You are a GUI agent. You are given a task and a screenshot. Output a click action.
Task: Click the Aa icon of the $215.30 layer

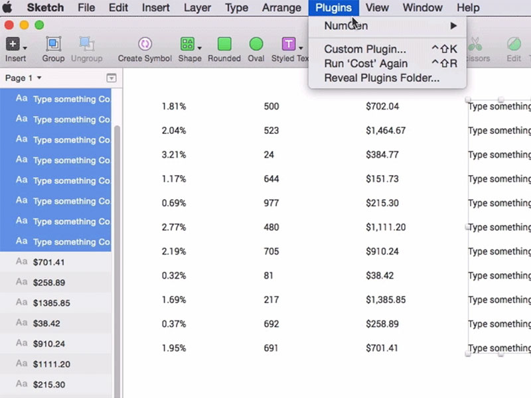(22, 383)
